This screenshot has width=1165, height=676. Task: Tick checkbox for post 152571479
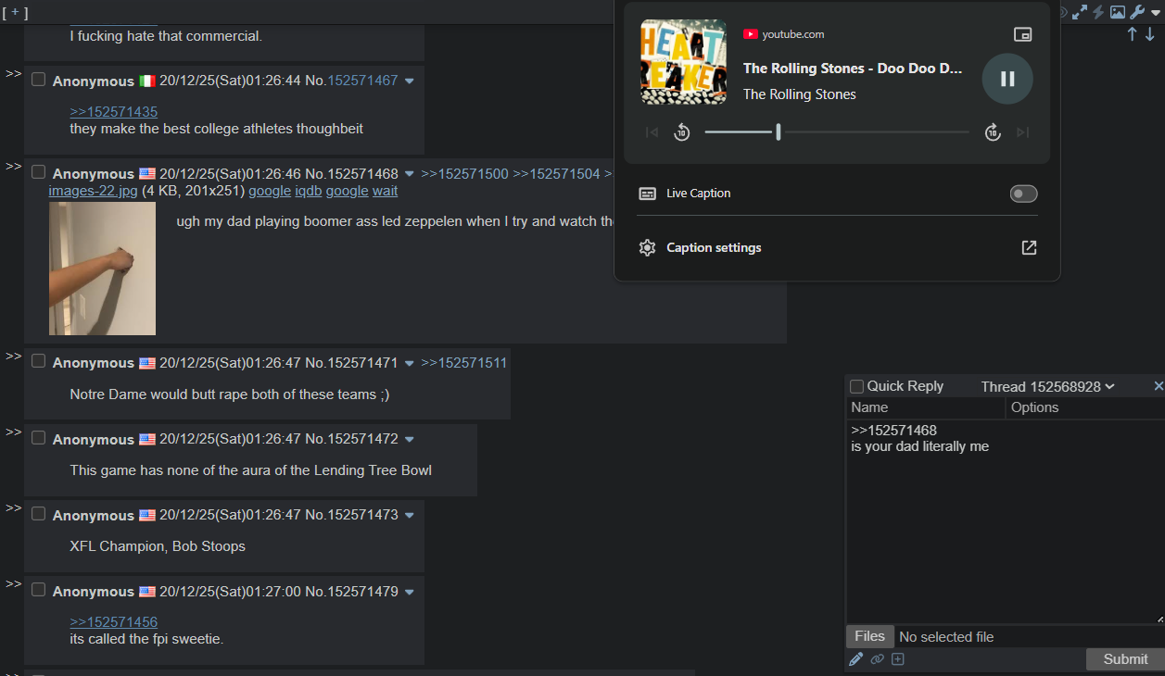click(x=38, y=590)
